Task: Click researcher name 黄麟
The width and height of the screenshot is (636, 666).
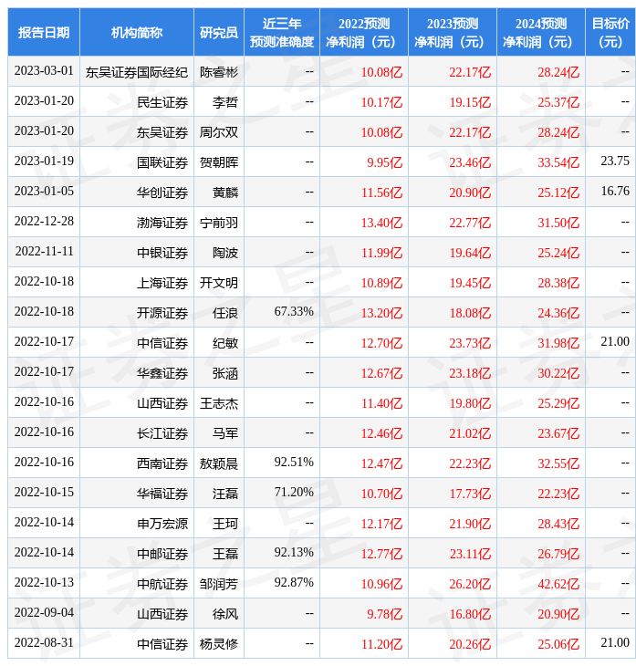Action: point(225,193)
